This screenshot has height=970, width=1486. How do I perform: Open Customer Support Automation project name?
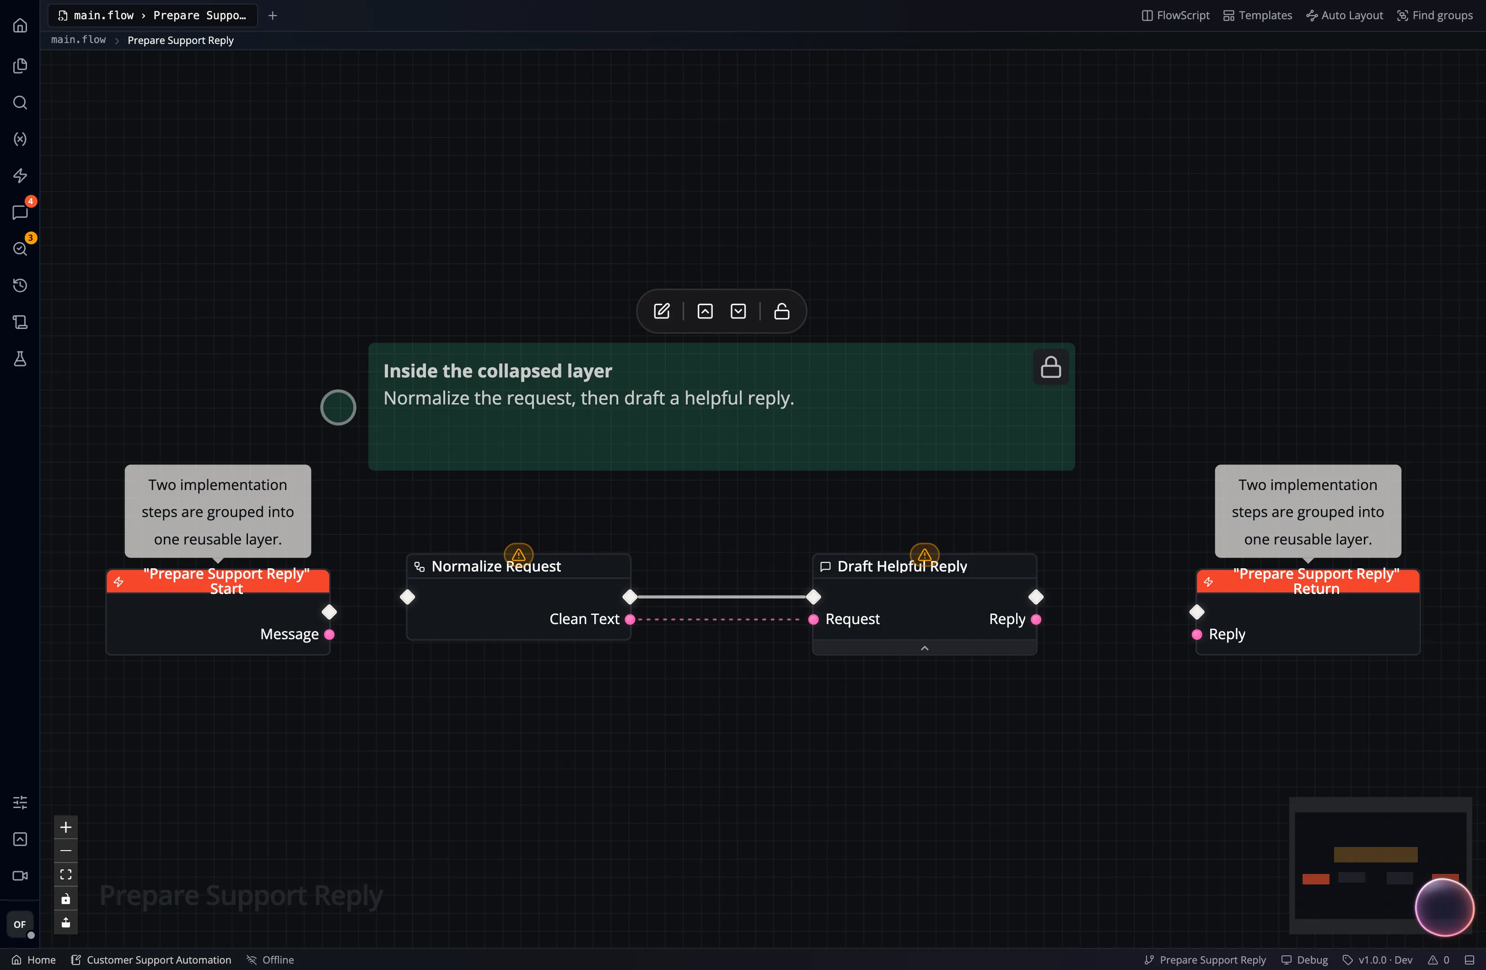click(x=151, y=960)
